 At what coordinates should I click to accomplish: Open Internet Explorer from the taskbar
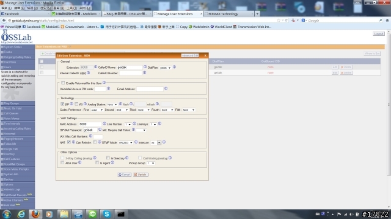[21, 214]
